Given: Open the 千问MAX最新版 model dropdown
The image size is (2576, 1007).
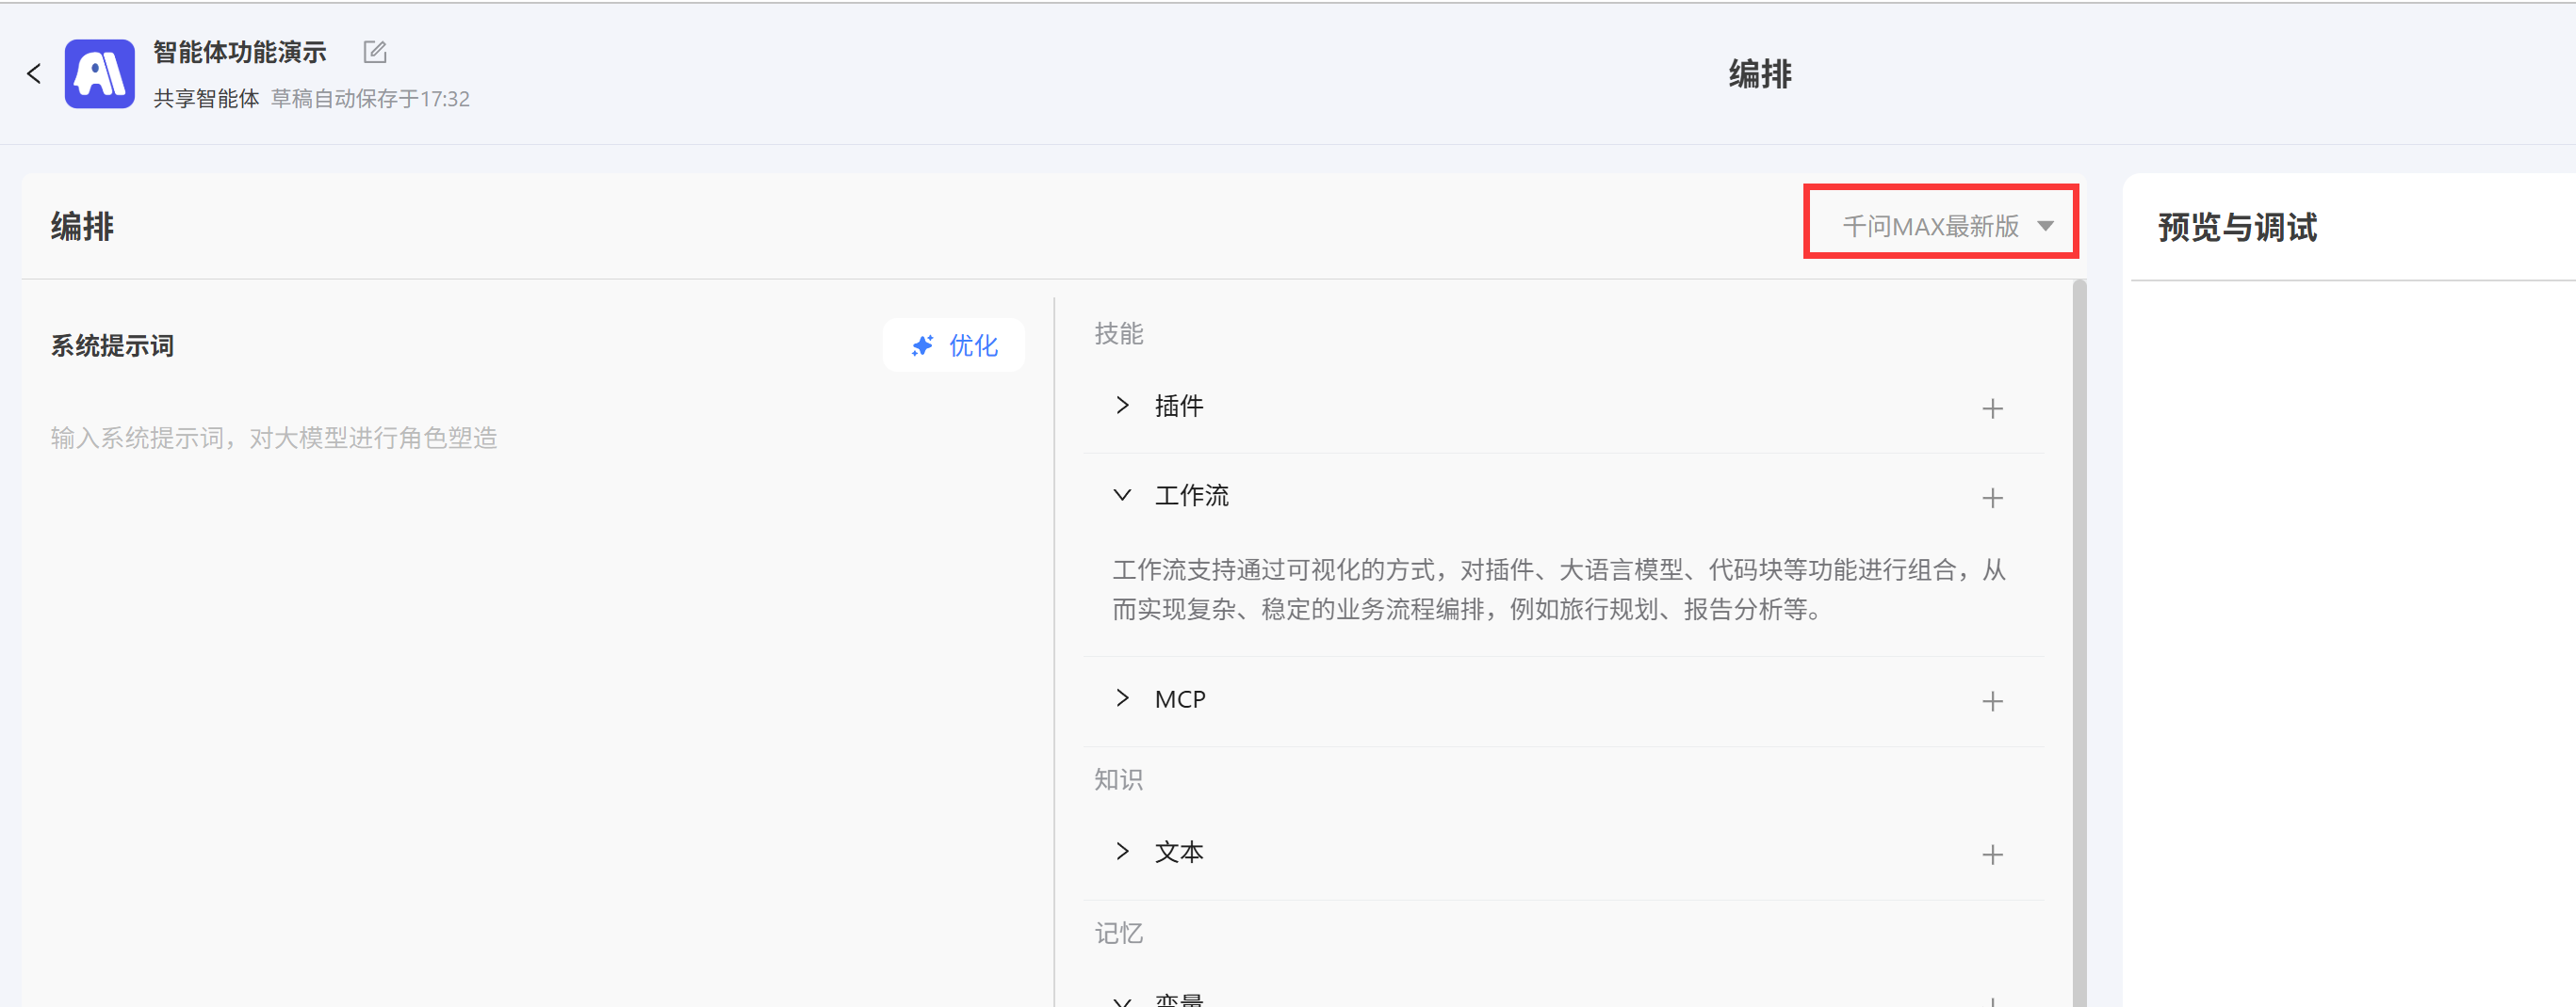Looking at the screenshot, I should click(1940, 223).
